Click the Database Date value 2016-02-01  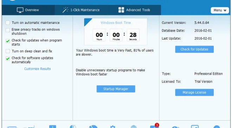coord(203,31)
